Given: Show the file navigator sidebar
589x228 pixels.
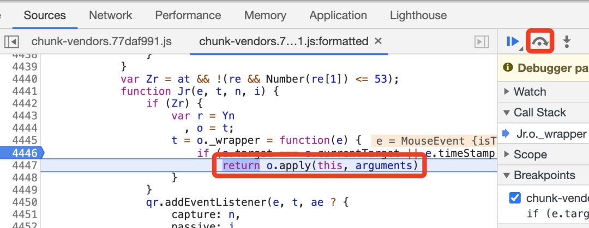Looking at the screenshot, I should [11, 41].
